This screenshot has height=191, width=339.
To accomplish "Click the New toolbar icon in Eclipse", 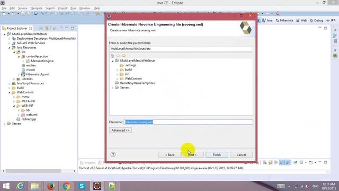I will [4, 14].
